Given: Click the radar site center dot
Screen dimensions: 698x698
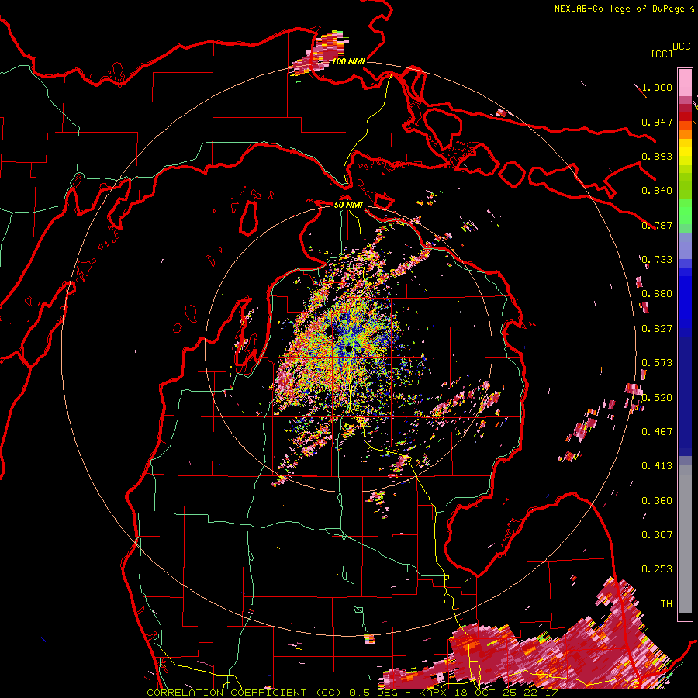Looking at the screenshot, I should (x=348, y=350).
